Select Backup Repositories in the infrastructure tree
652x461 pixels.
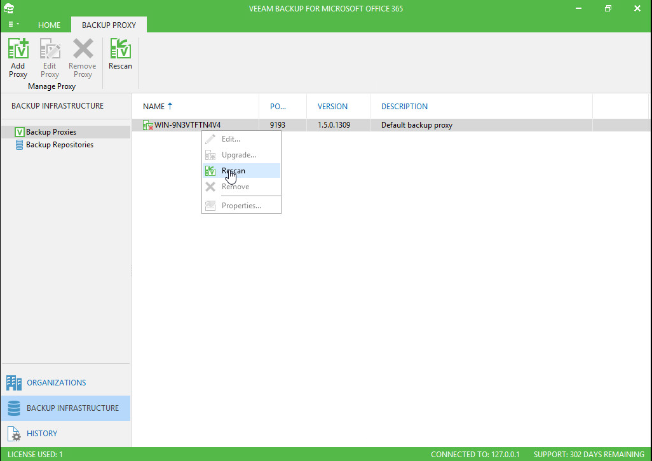[59, 145]
